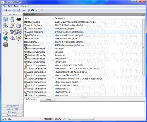Switch to the Drivers tab
147x122 pixels.
48,100
